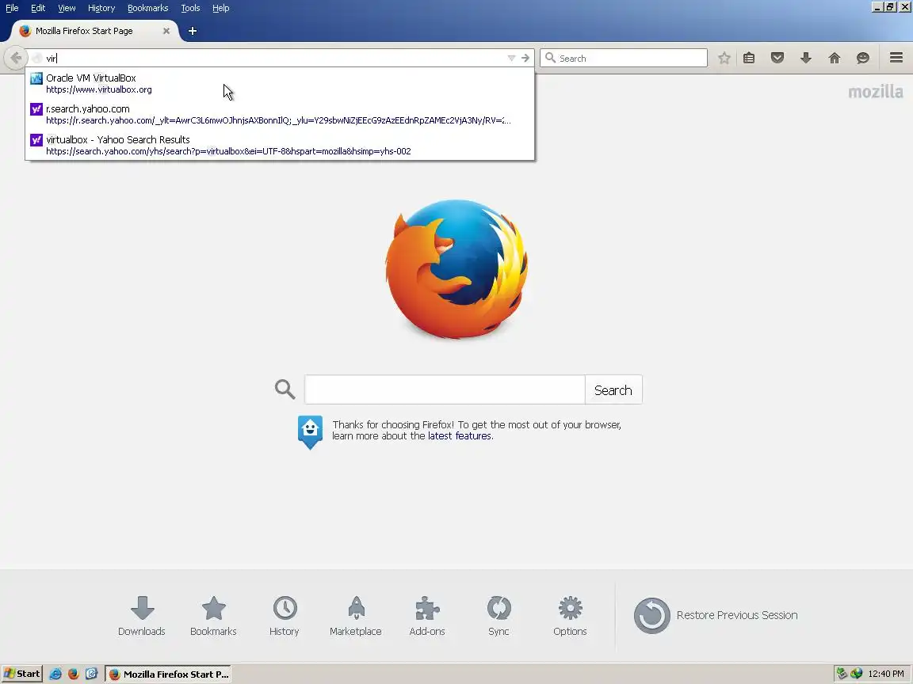
Task: Open the Windows Start button
Action: point(21,674)
